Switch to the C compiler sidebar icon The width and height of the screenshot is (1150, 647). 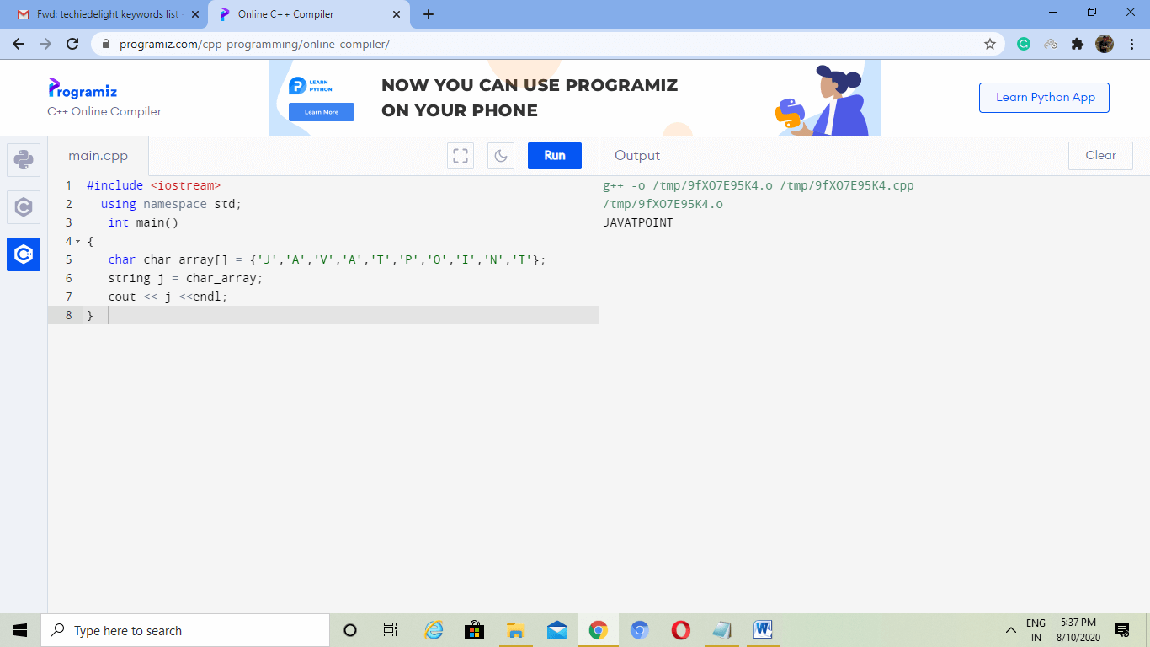pos(24,207)
